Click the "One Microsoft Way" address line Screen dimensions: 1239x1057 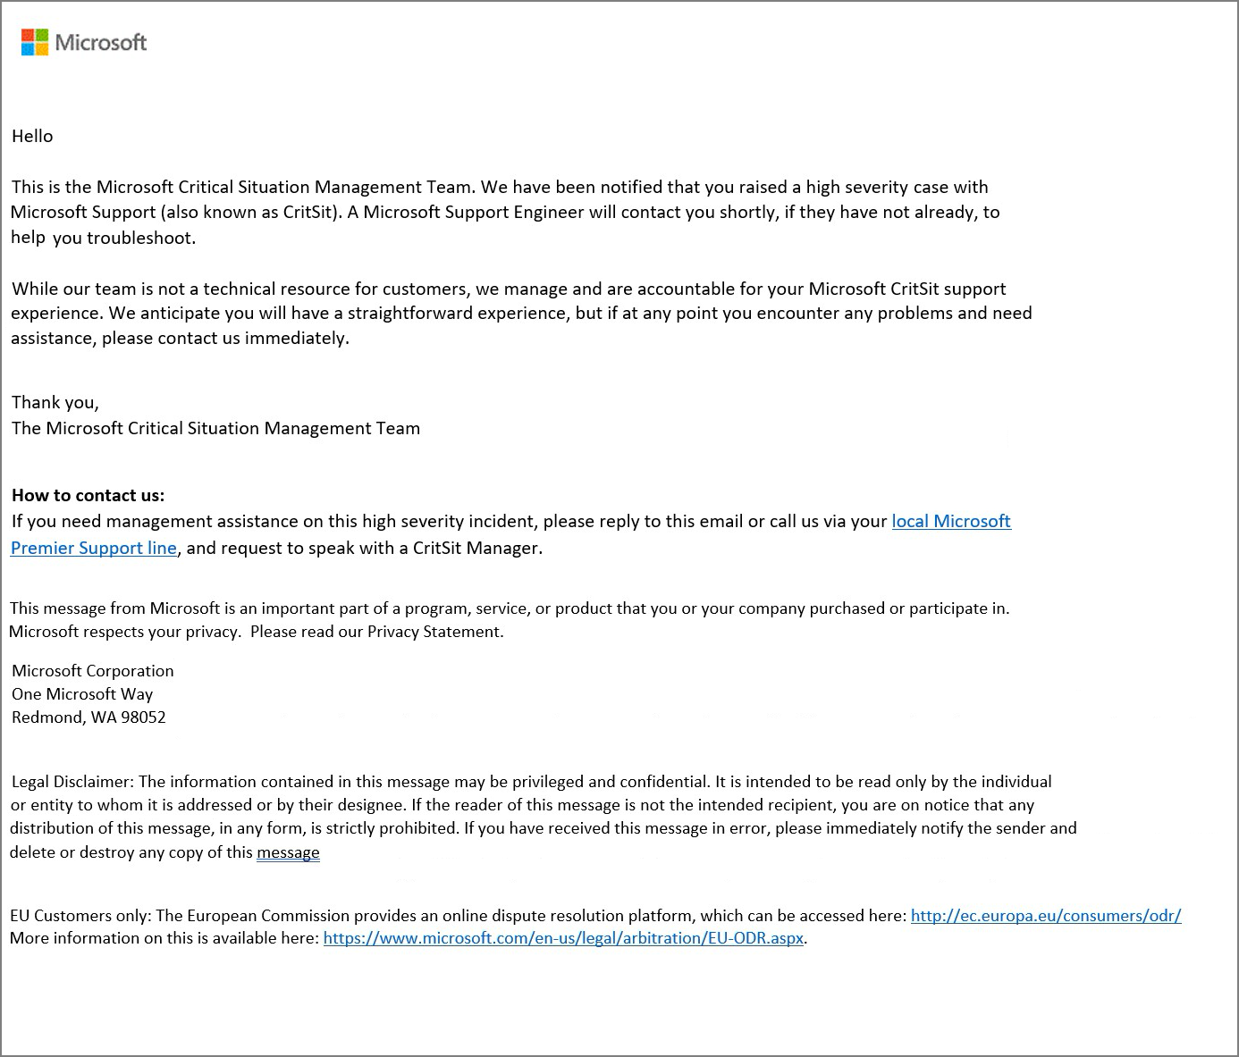click(x=82, y=694)
